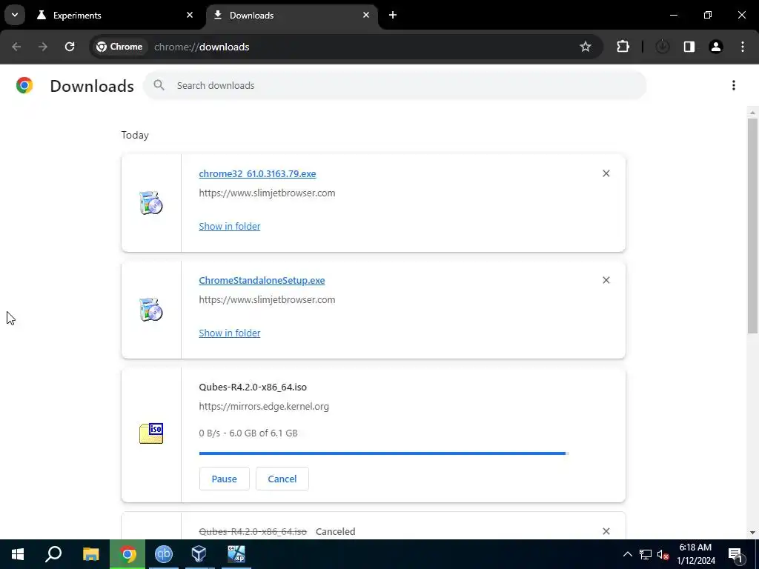
Task: Click the chrome32_61.0.3163.79.exe installer file icon
Action: tap(151, 203)
